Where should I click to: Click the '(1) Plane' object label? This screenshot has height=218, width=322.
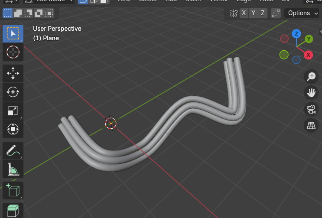click(46, 38)
